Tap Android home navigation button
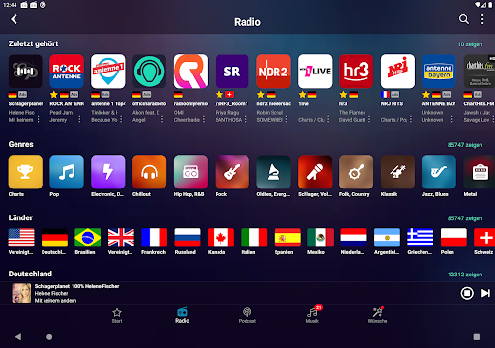The width and height of the screenshot is (495, 348). 49,337
